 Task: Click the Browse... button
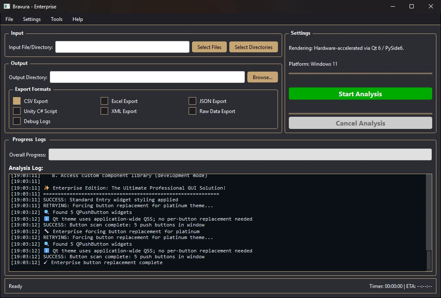click(262, 77)
